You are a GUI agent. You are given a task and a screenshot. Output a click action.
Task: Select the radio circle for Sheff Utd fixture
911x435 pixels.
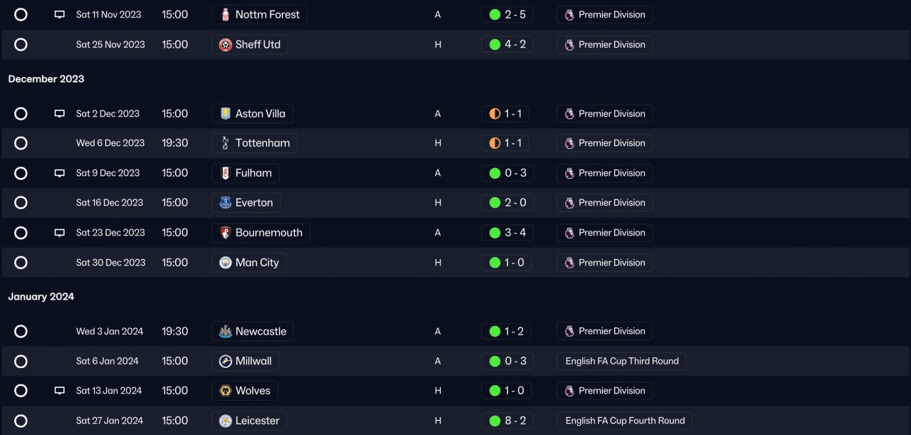pyautogui.click(x=21, y=45)
